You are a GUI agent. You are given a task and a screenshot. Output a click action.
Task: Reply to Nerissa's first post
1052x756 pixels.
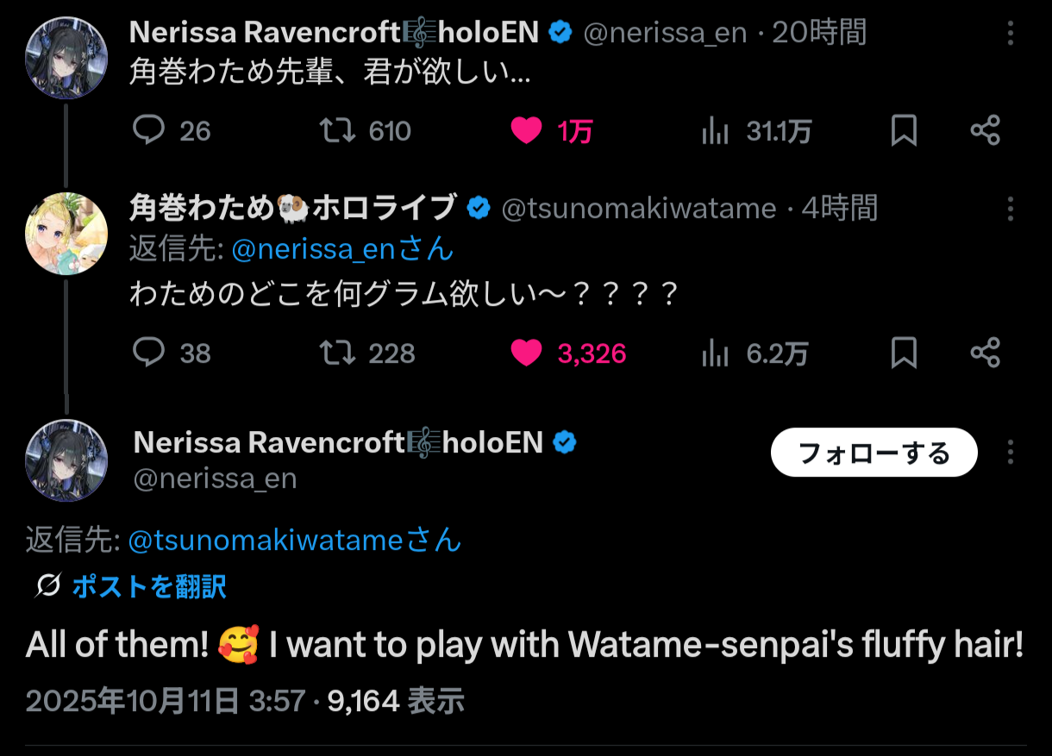pos(149,131)
